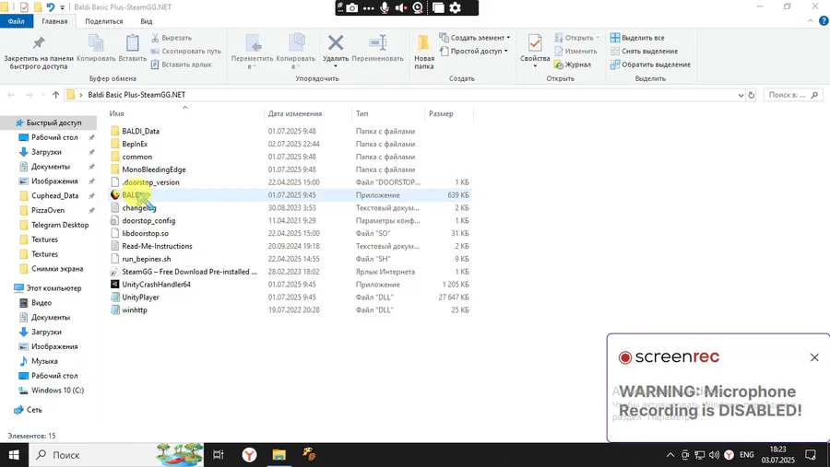
Task: Click Вставить ярлык
Action: [x=181, y=64]
